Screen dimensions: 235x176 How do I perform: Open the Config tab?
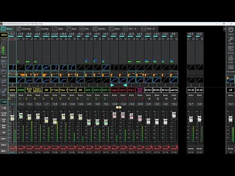pos(42,29)
